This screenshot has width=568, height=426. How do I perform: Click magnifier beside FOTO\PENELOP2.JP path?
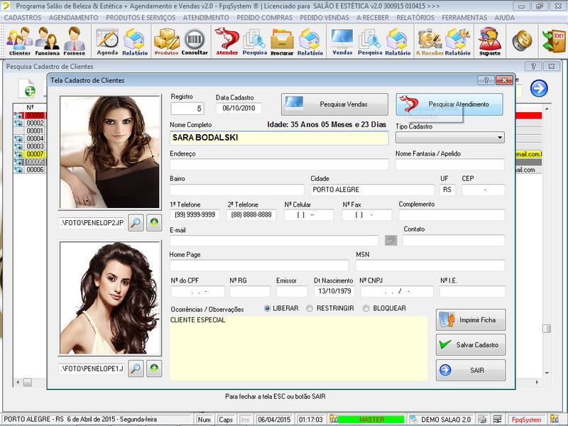[x=136, y=222]
